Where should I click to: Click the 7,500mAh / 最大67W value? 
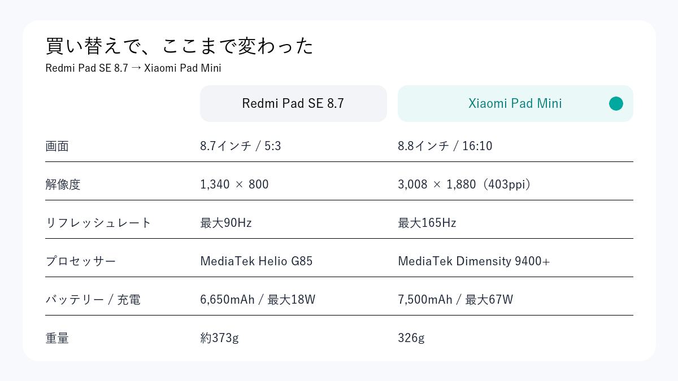point(455,300)
